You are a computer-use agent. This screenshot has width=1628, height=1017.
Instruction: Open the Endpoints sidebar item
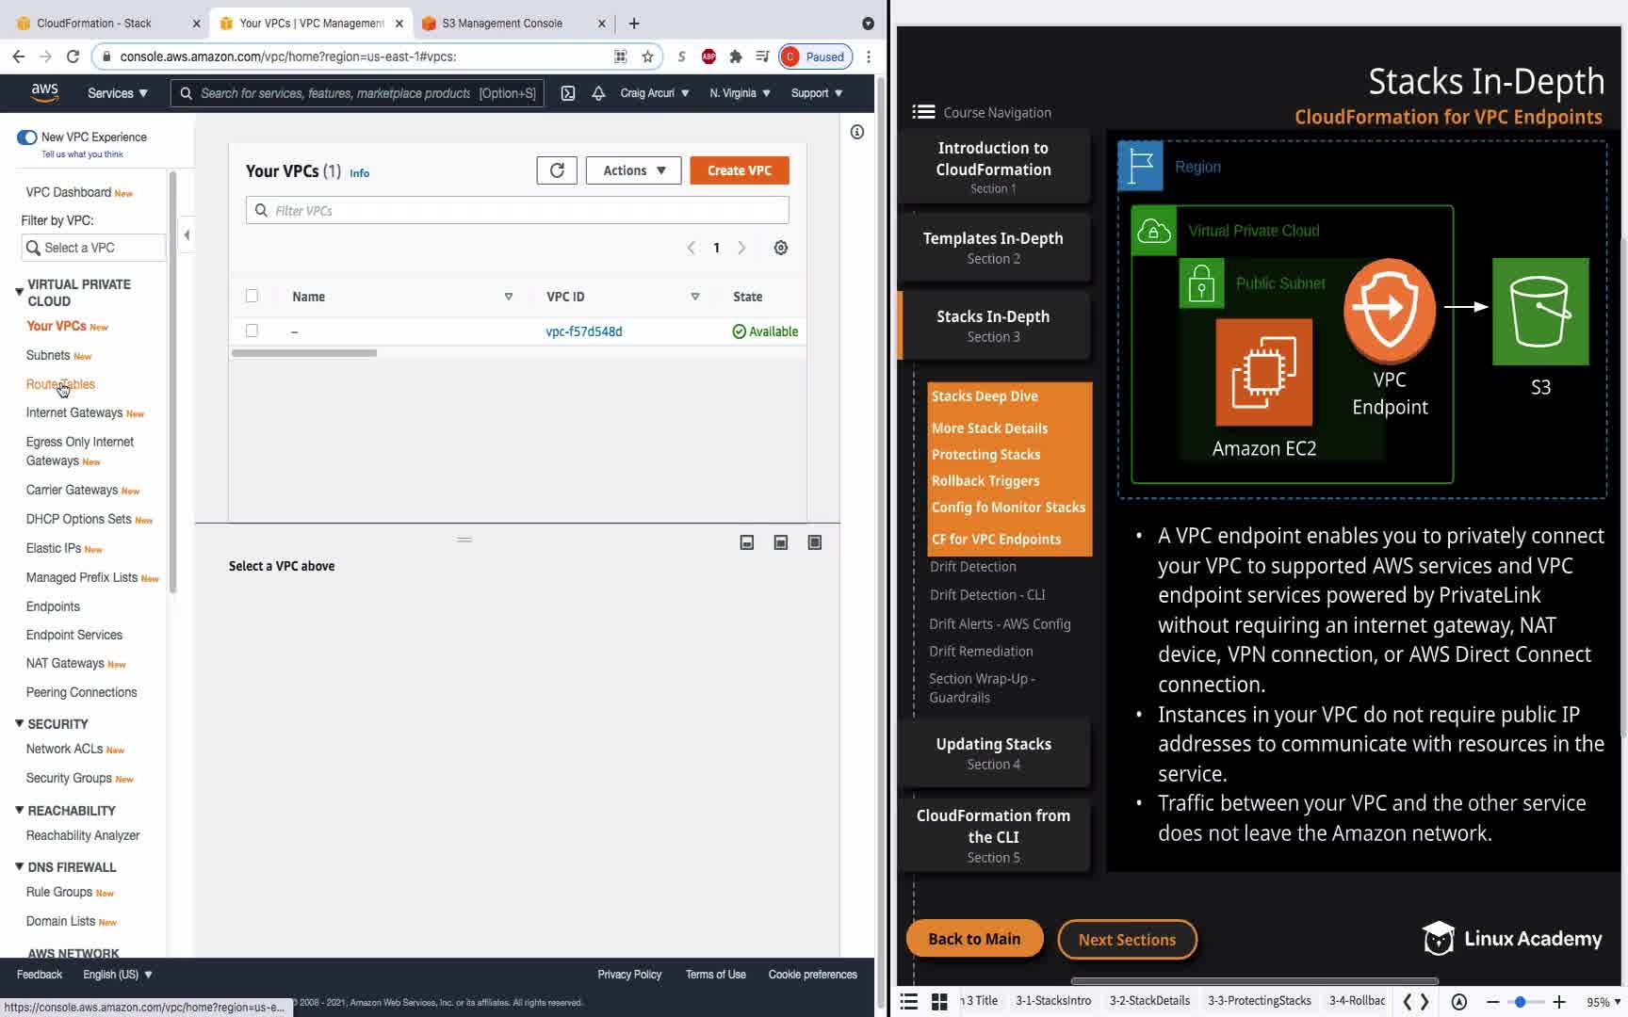tap(53, 606)
